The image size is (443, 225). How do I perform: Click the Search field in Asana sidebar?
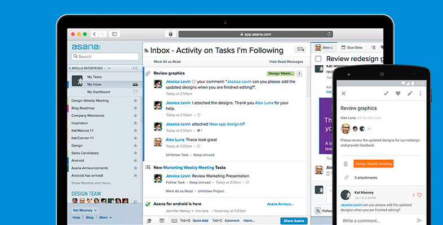[105, 56]
